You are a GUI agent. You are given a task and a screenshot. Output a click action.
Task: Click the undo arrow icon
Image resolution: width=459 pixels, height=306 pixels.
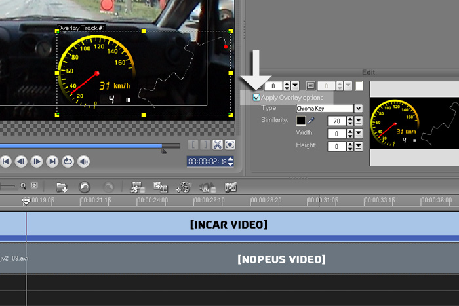click(x=84, y=187)
